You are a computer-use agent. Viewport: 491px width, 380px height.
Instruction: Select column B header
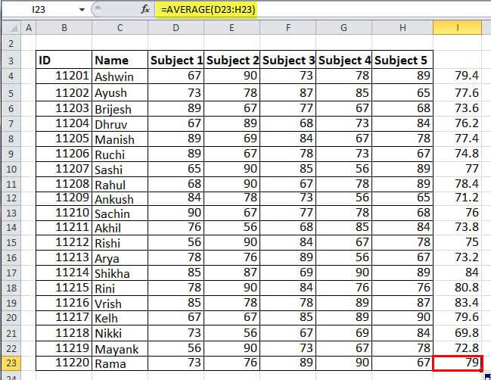(64, 28)
